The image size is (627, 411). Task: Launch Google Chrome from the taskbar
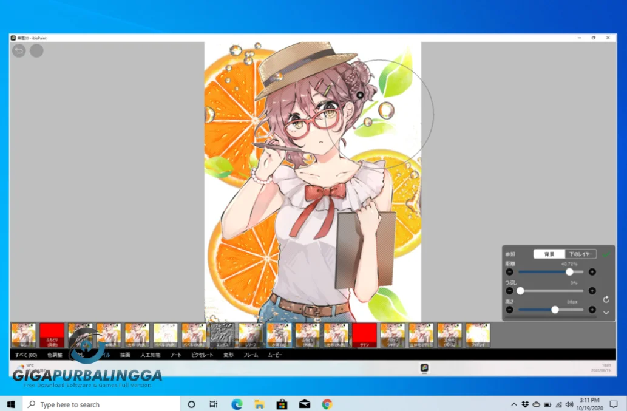pyautogui.click(x=327, y=404)
